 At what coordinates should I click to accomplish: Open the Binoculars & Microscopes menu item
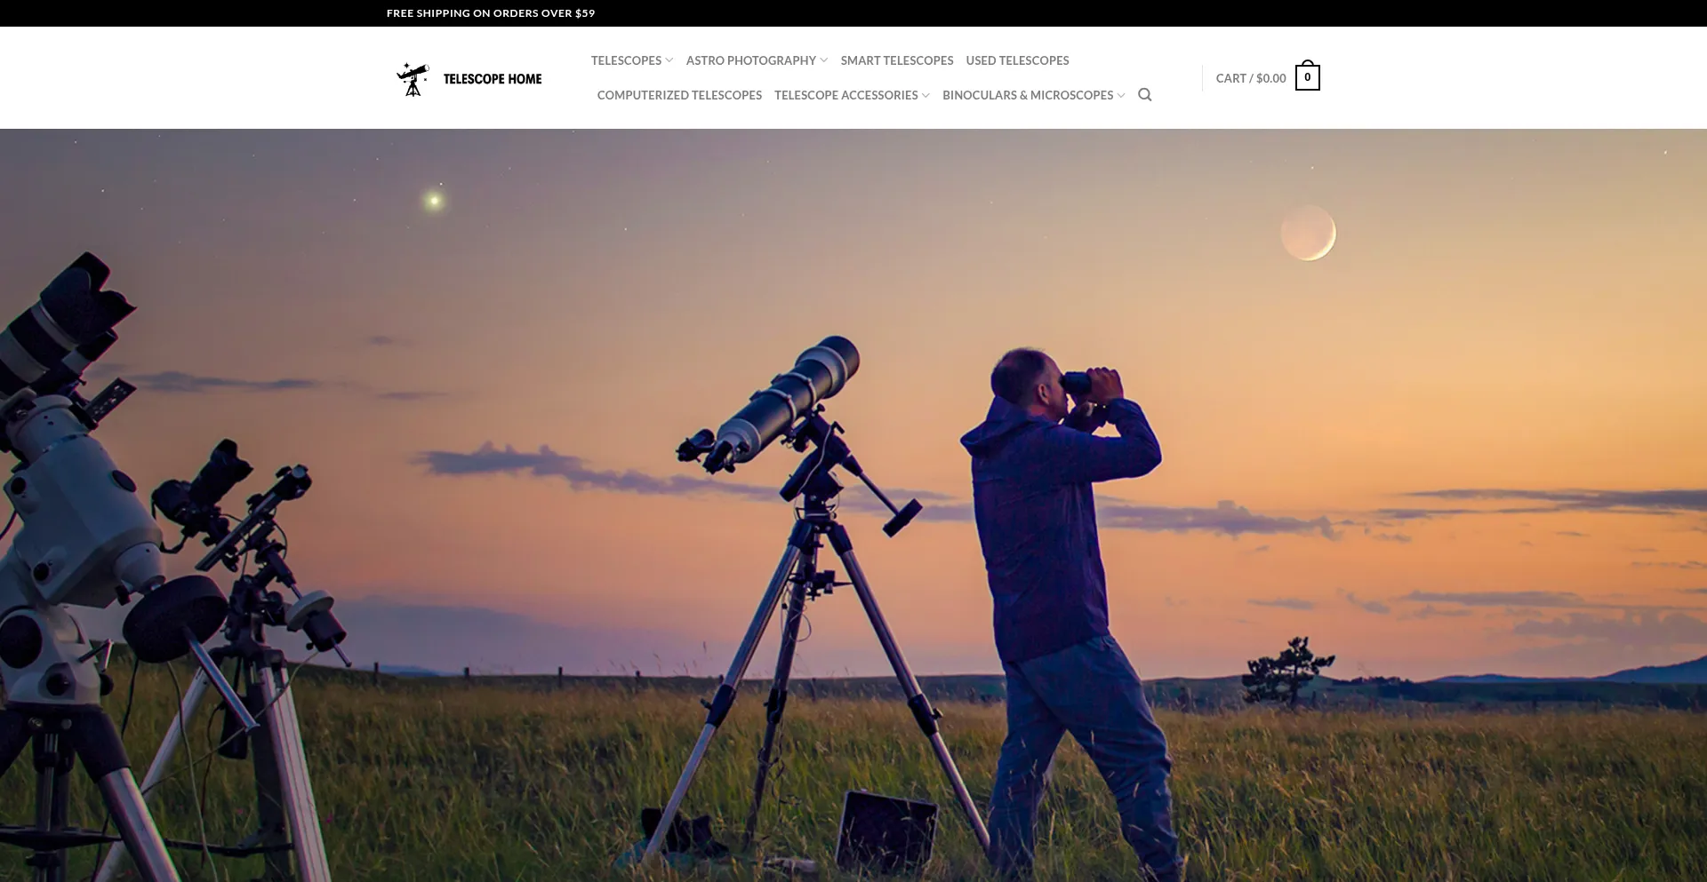coord(1027,95)
